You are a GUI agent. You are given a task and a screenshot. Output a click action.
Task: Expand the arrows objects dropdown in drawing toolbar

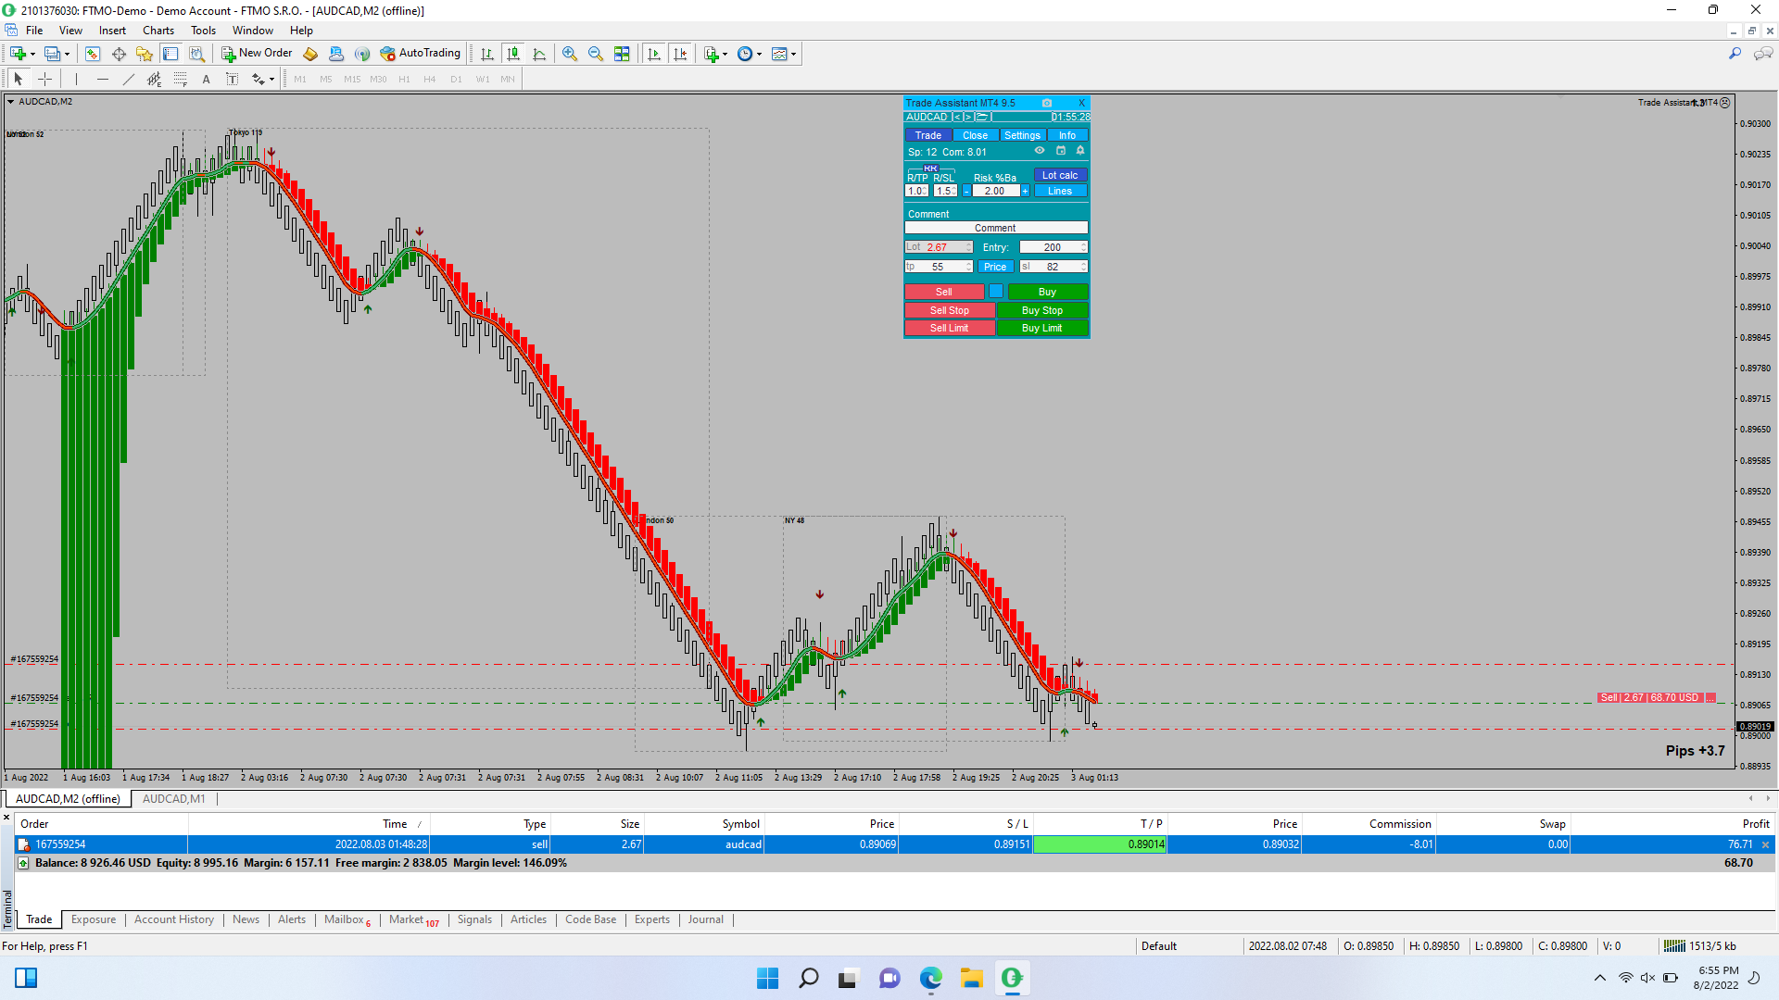(x=271, y=79)
